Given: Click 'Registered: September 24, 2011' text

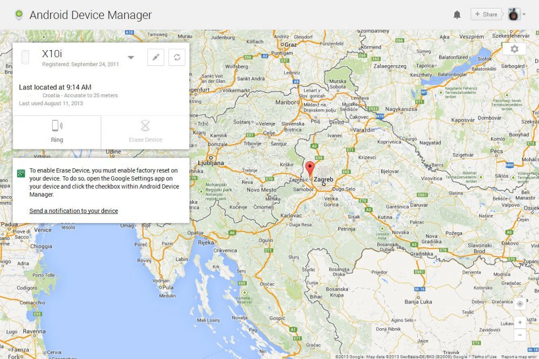Looking at the screenshot, I should pos(80,64).
